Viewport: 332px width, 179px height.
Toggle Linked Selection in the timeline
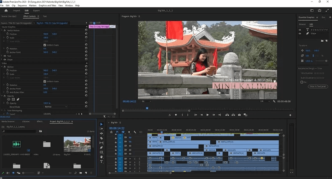point(123,132)
